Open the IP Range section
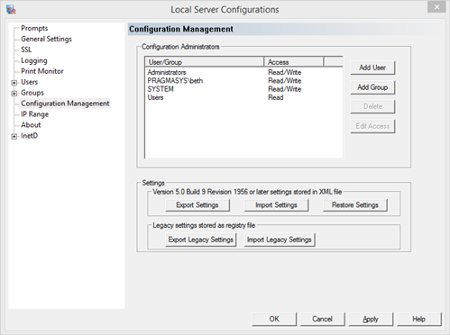 pos(34,114)
